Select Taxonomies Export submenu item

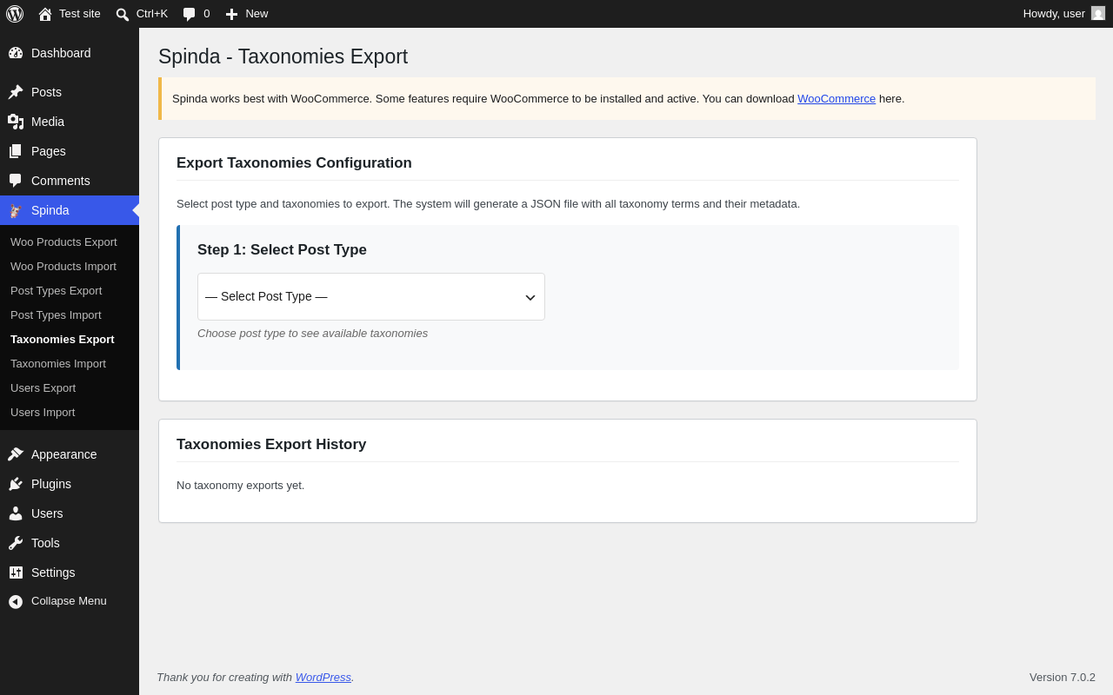pyautogui.click(x=63, y=339)
